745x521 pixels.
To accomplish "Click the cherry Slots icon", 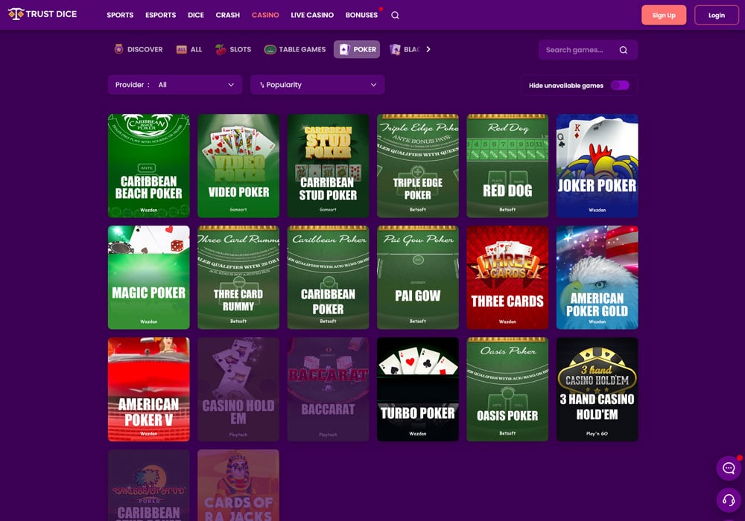I will (221, 49).
